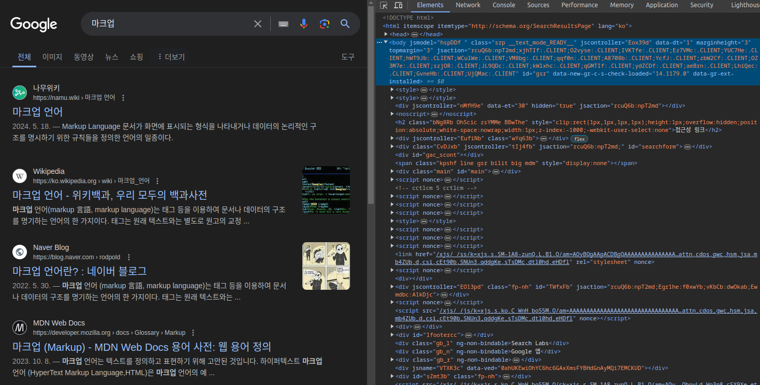Open DevTools Elements tab
760x385 pixels.
click(x=430, y=5)
